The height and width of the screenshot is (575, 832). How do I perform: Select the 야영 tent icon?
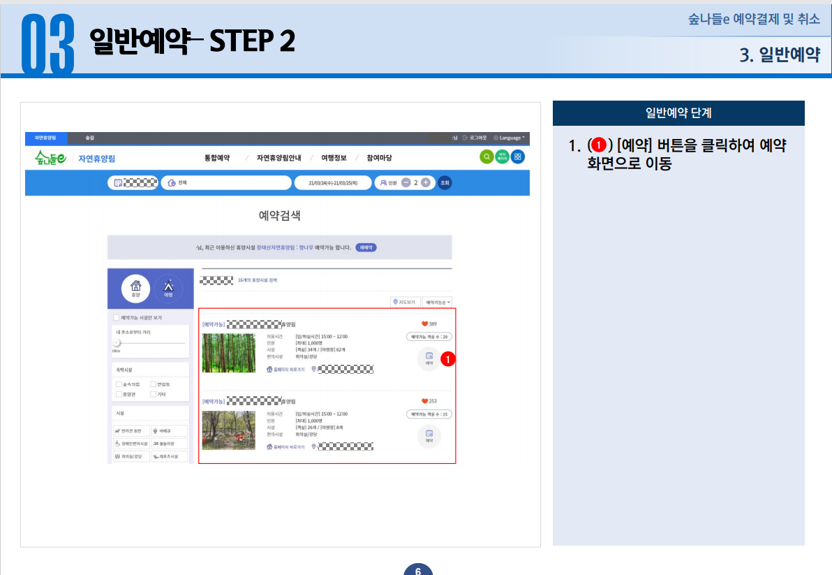(x=168, y=289)
